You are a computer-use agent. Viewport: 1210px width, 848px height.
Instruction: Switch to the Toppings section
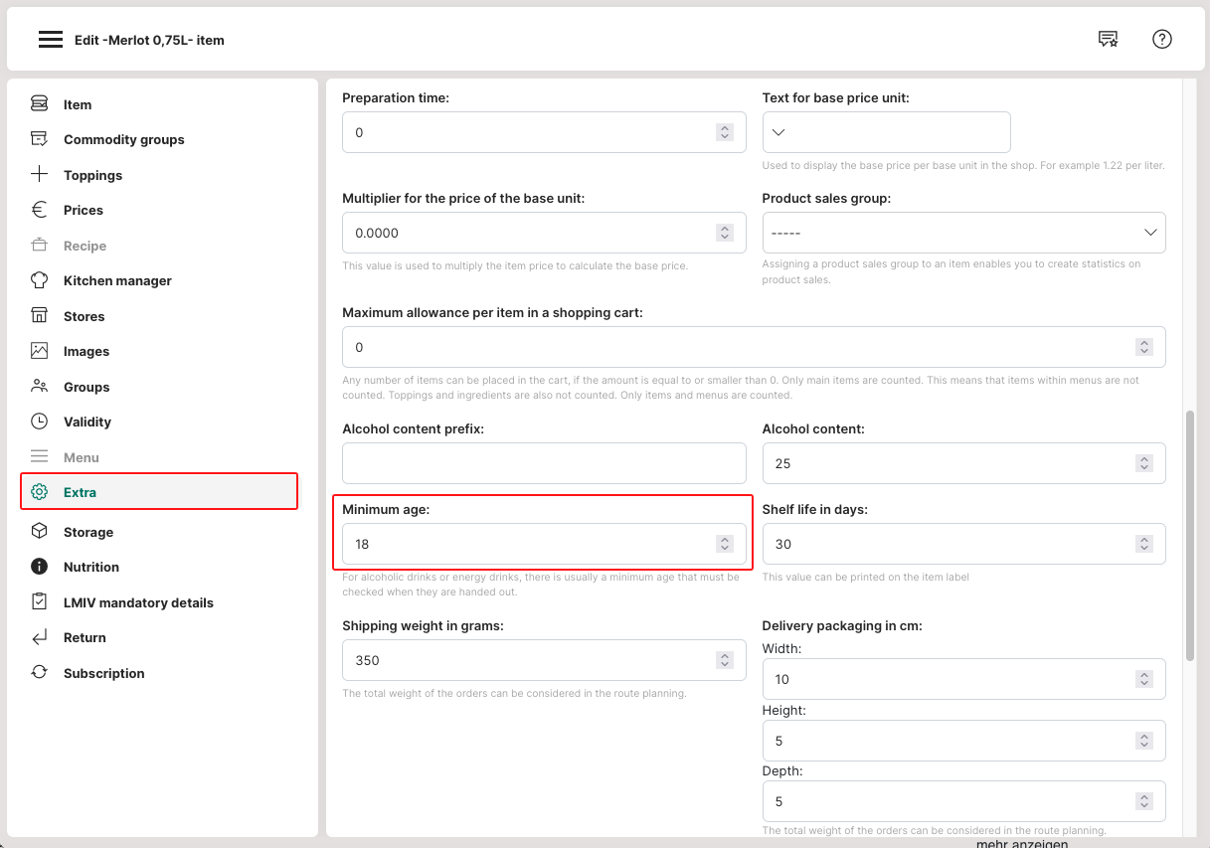point(92,175)
